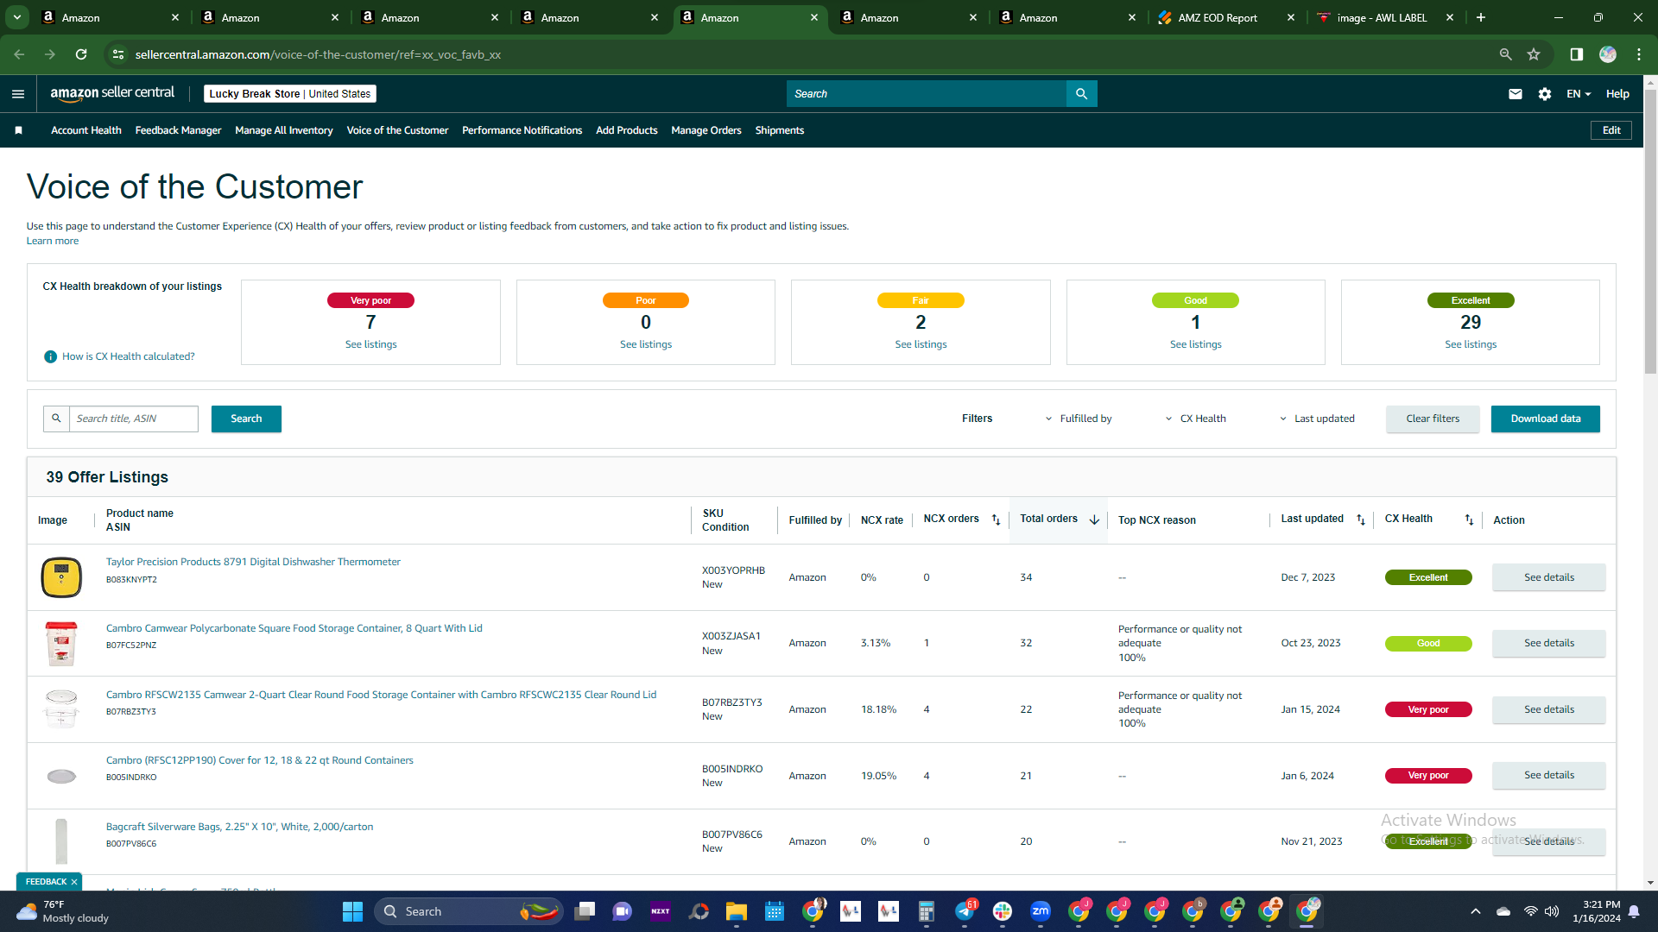Show hidden system tray icons chevron

1476,911
